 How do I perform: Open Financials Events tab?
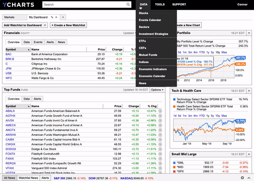click(x=38, y=42)
